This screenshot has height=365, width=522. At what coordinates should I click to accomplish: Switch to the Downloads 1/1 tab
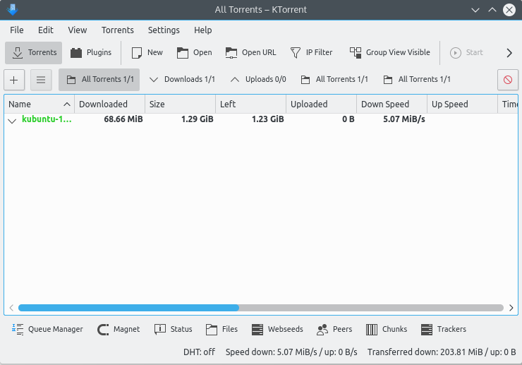182,80
